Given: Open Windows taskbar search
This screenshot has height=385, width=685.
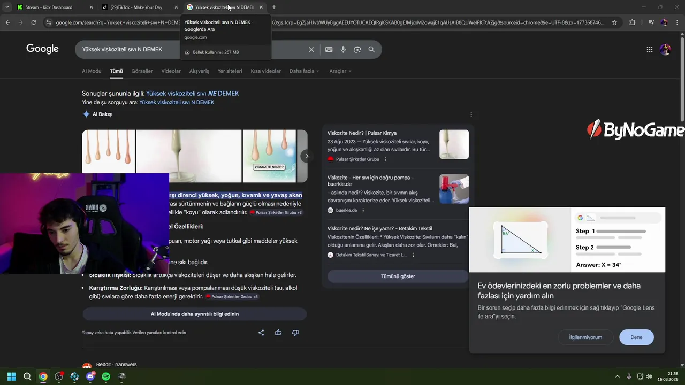Looking at the screenshot, I should (x=27, y=376).
